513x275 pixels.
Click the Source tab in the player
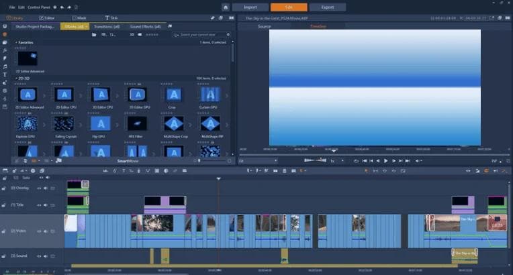pyautogui.click(x=265, y=26)
